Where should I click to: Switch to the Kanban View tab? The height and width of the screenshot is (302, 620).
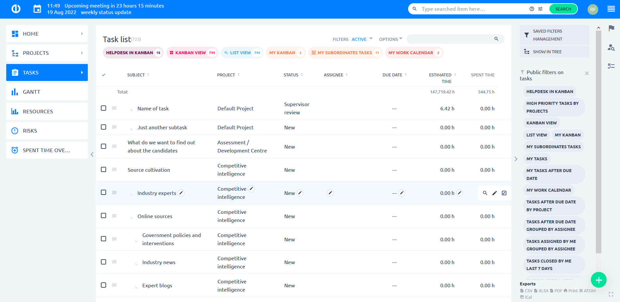tap(192, 53)
